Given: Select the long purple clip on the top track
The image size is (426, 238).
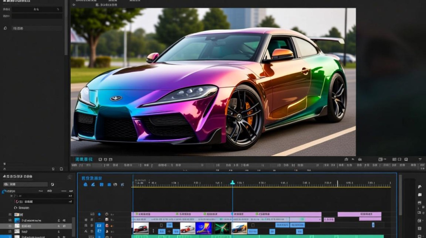Looking at the screenshot, I should click(x=226, y=214).
